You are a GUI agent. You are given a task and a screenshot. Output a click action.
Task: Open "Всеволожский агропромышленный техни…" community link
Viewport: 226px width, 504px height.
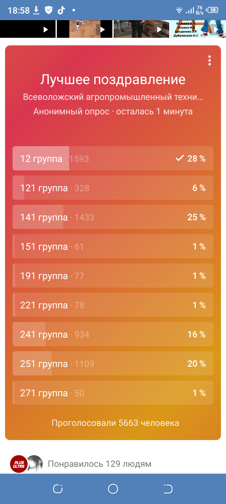pyautogui.click(x=113, y=97)
